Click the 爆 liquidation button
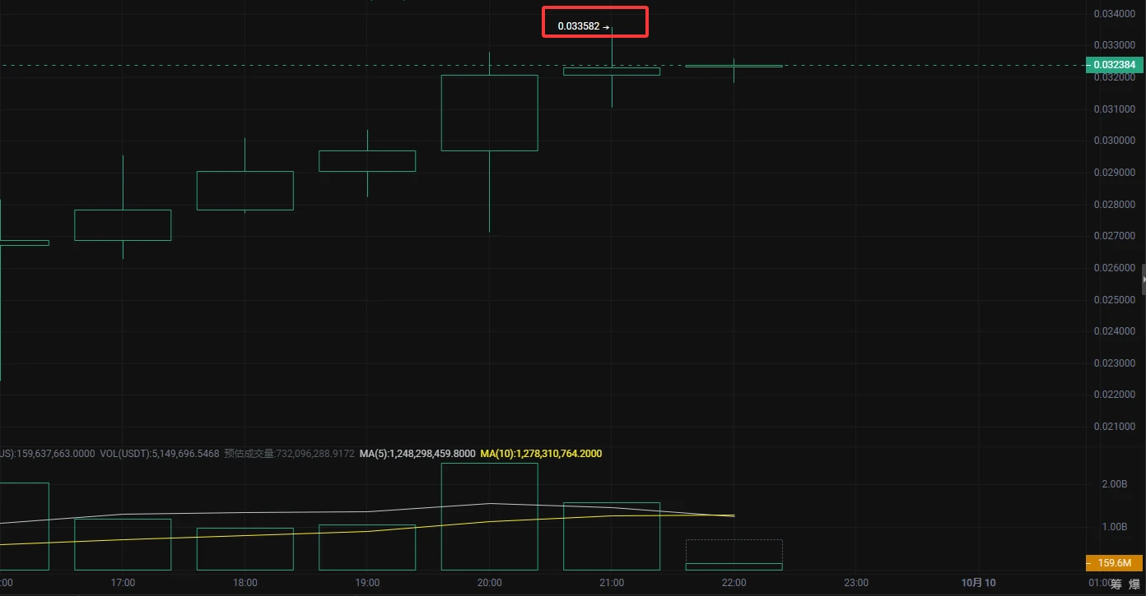 click(1134, 584)
